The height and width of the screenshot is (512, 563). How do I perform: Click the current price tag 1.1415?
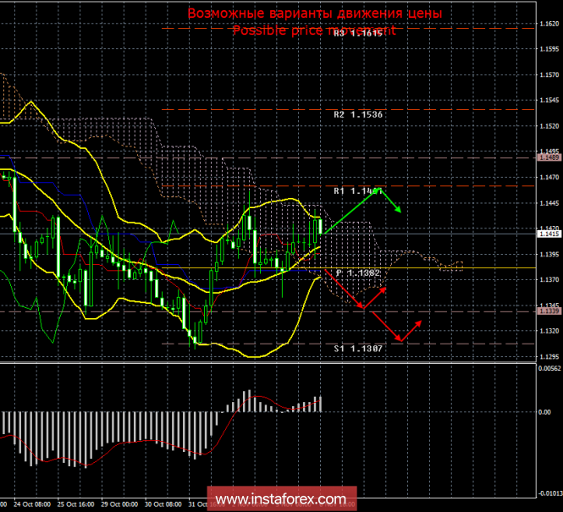point(549,234)
